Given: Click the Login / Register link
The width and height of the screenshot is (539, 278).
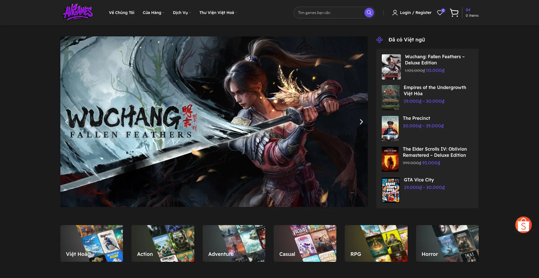Looking at the screenshot, I should point(415,13).
